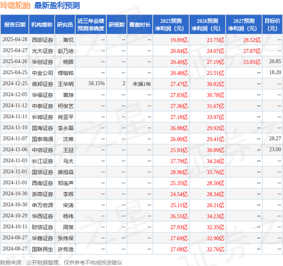Click 光大证券 institution cell

click(42, 51)
